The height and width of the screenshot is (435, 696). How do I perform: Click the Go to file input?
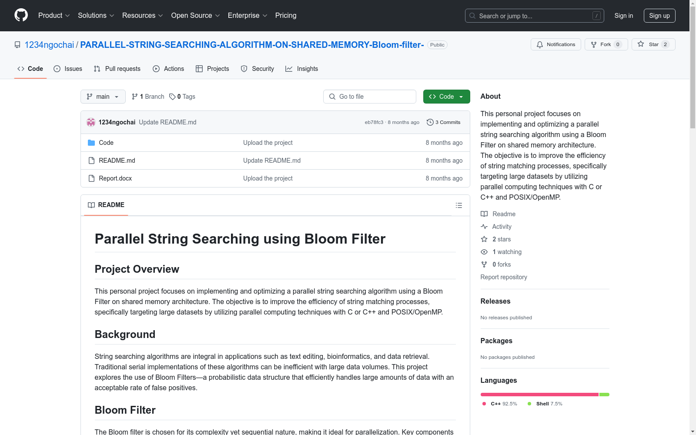370,97
